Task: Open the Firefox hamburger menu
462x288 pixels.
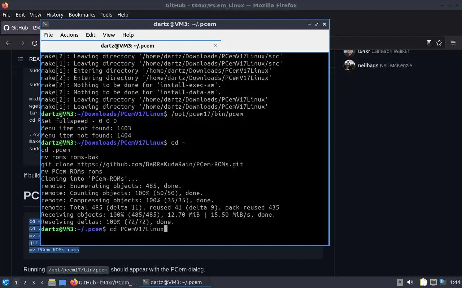Action: click(453, 43)
